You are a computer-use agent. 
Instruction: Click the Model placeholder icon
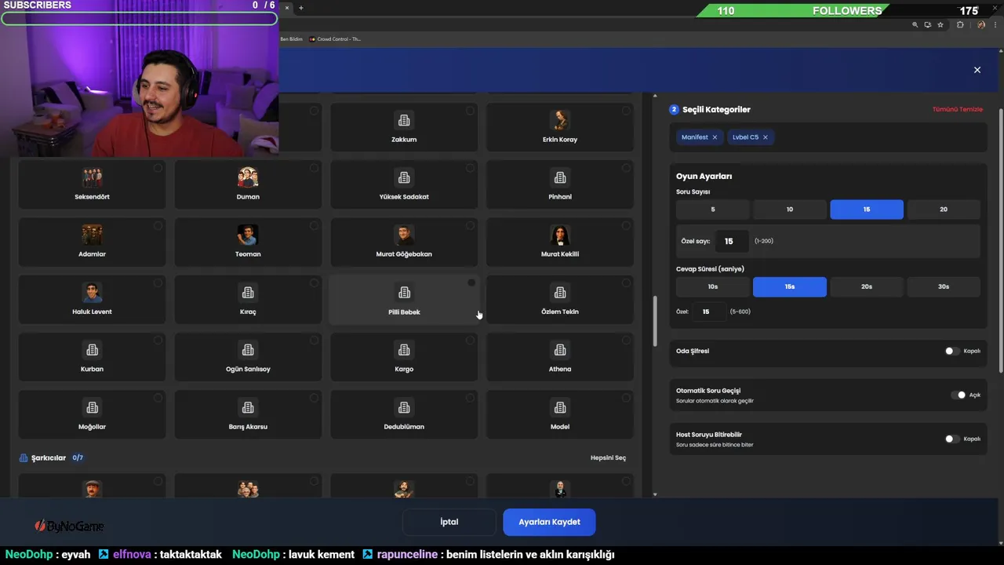pos(560,408)
